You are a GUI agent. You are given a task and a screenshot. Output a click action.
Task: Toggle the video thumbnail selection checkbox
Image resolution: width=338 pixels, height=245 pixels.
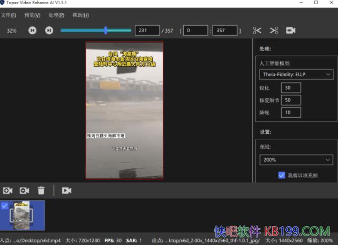pyautogui.click(x=5, y=206)
